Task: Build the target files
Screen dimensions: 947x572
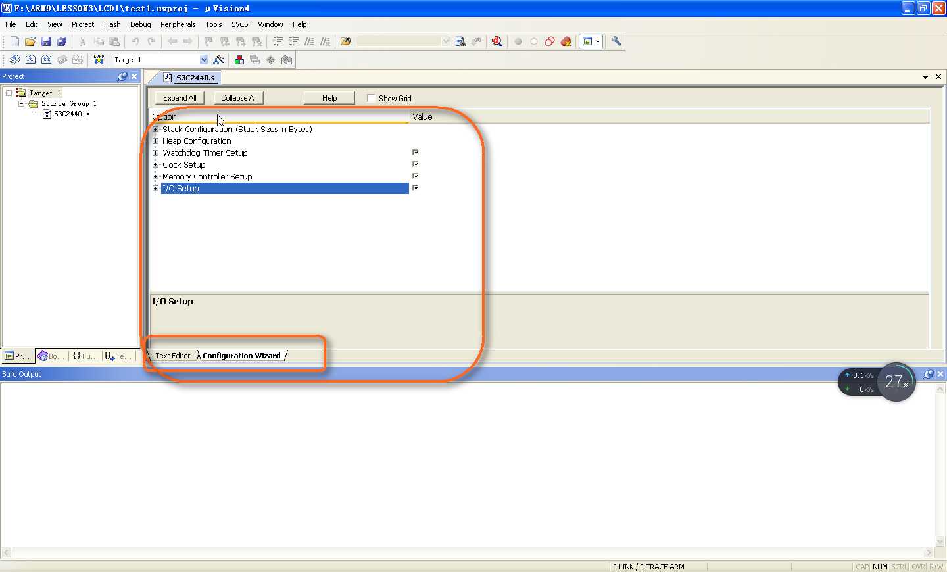Action: tap(30, 60)
